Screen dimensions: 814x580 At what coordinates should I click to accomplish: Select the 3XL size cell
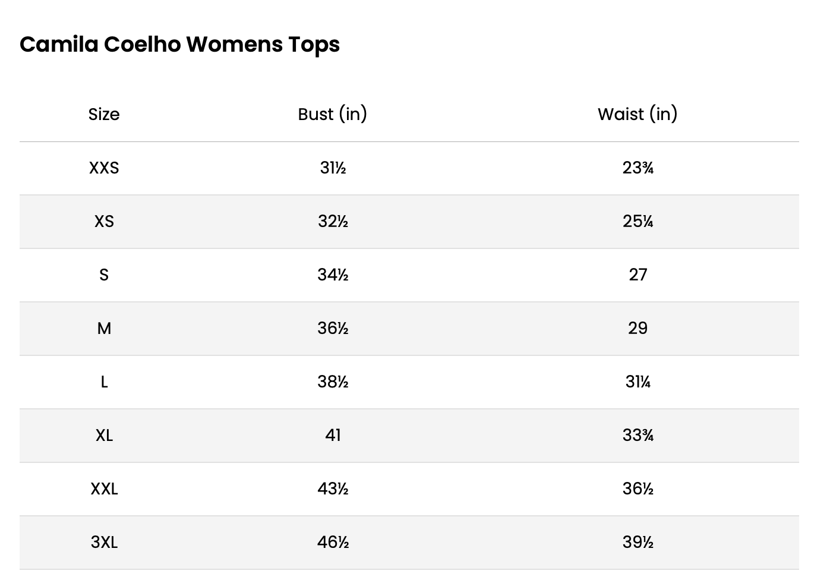coord(104,543)
